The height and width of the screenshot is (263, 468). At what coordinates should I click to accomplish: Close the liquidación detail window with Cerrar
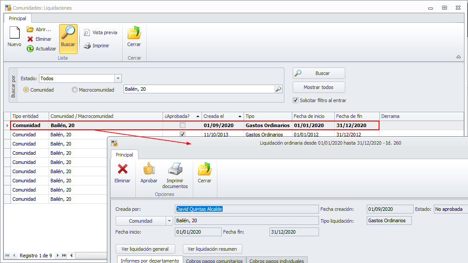pyautogui.click(x=205, y=173)
